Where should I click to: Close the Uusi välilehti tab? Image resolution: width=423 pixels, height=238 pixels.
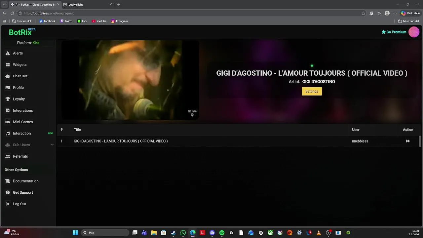tap(111, 5)
